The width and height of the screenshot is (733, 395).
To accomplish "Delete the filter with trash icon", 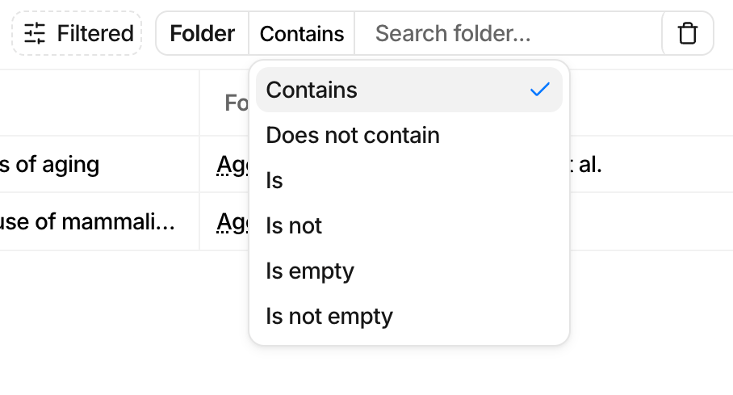I will [x=687, y=33].
